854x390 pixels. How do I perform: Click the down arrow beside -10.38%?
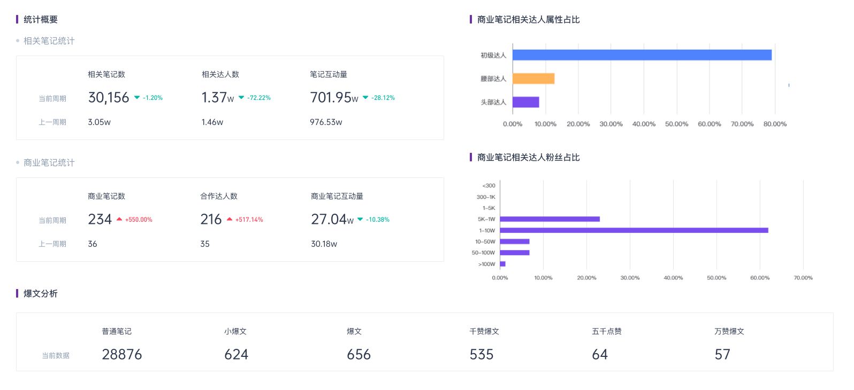click(x=360, y=219)
